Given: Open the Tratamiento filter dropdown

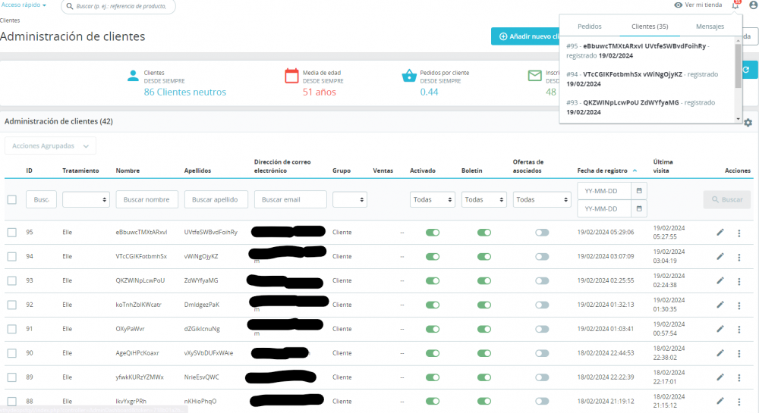Looking at the screenshot, I should pyautogui.click(x=87, y=199).
